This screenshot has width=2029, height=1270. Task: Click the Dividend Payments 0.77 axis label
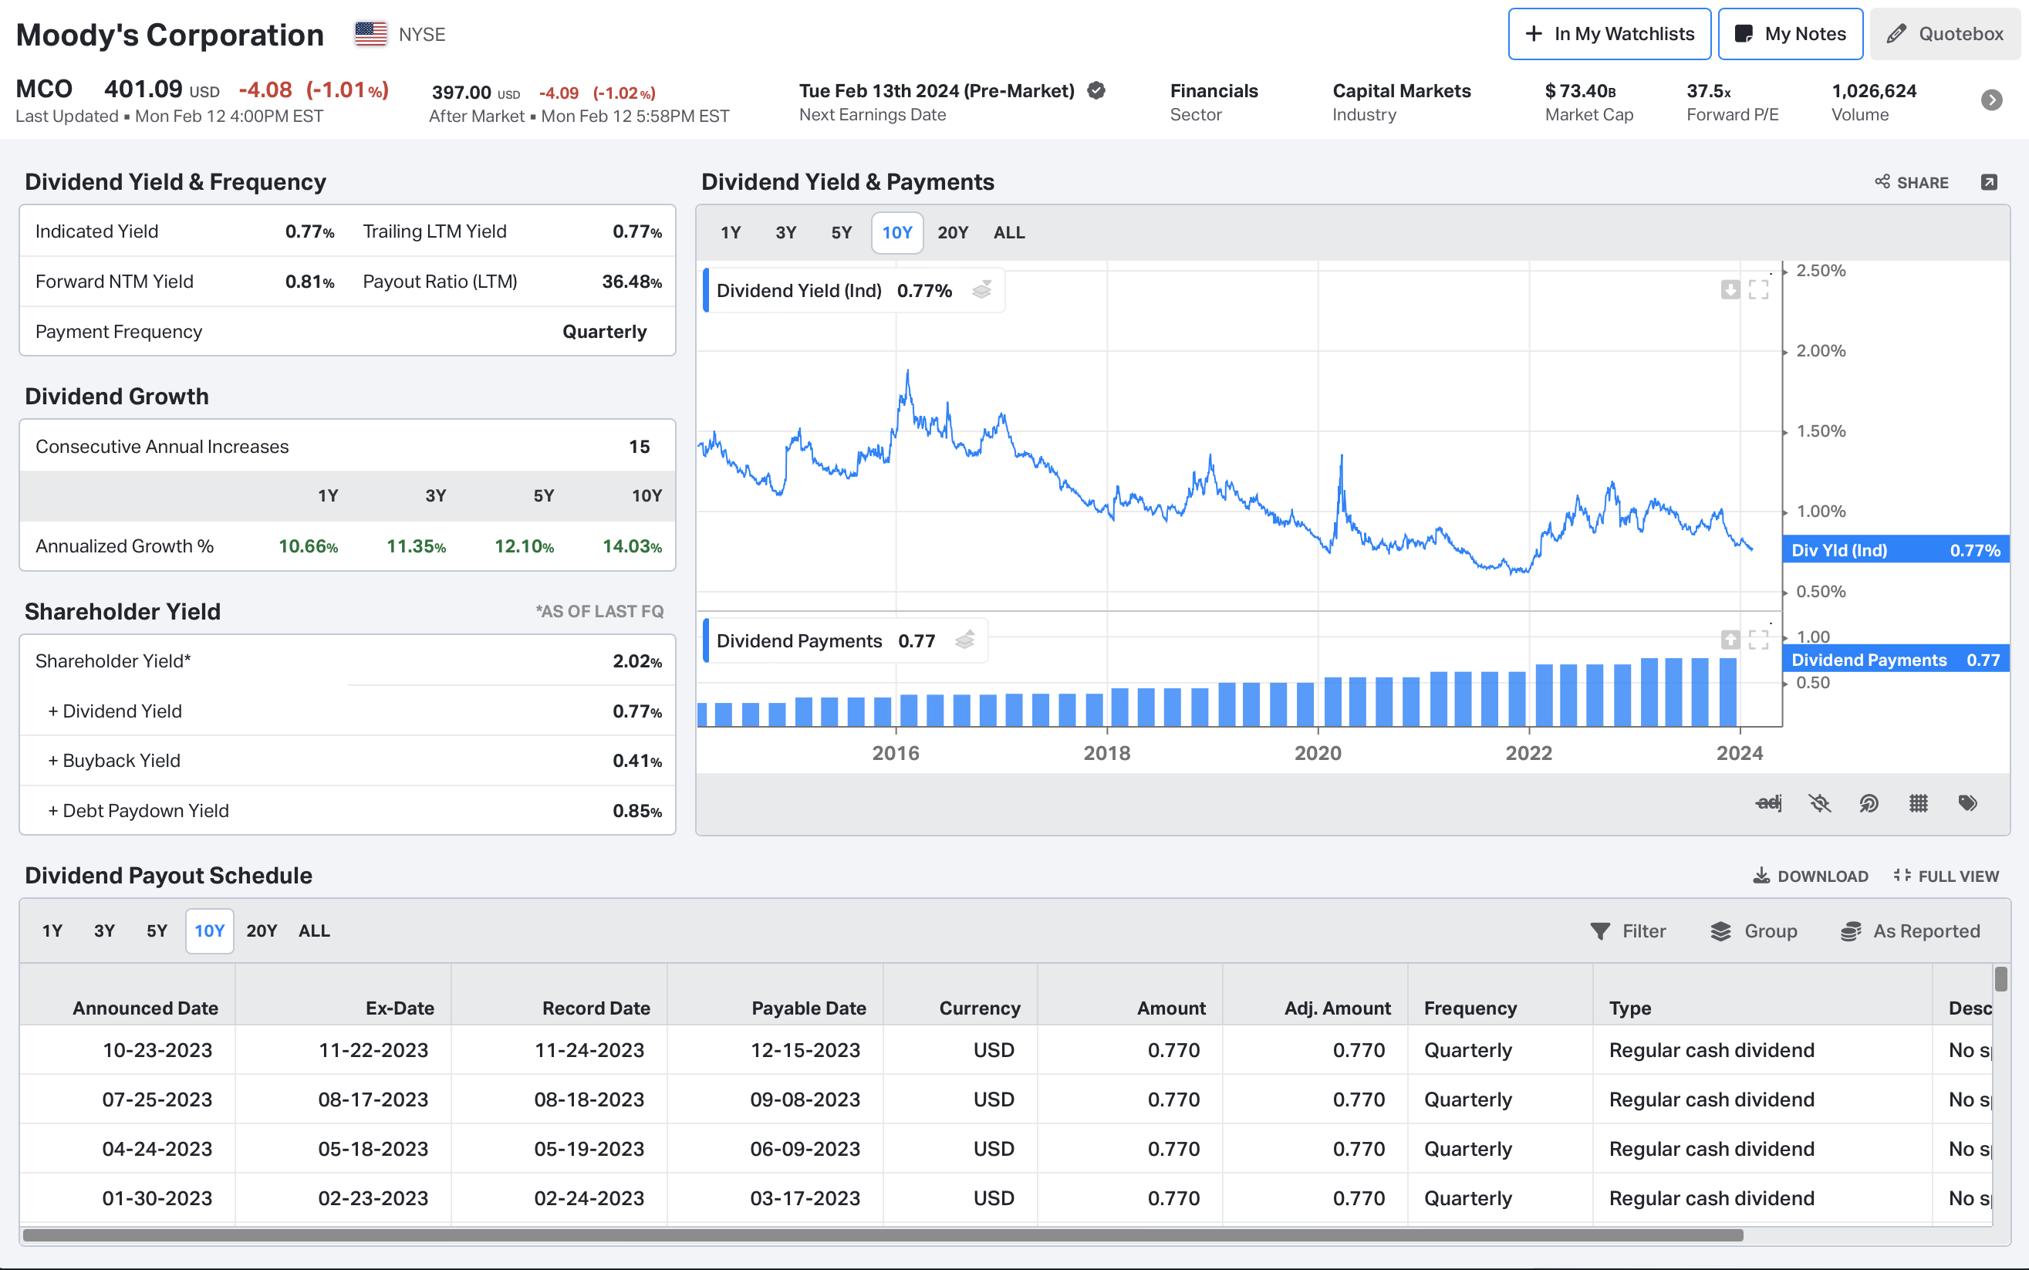point(1896,660)
